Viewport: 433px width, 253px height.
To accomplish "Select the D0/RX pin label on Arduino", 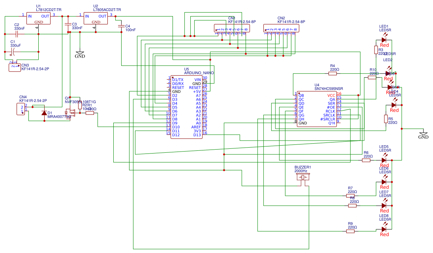I will [178, 84].
